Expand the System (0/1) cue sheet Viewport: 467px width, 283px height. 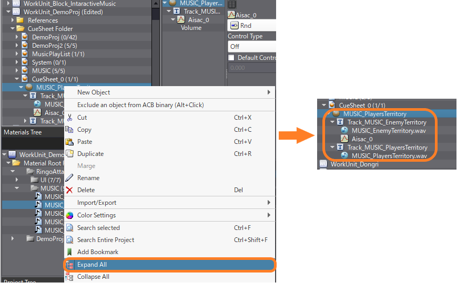[17, 62]
